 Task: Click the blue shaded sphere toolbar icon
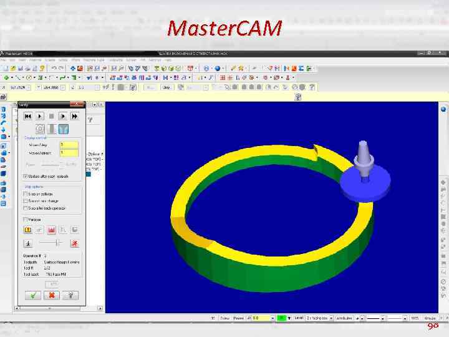218,68
